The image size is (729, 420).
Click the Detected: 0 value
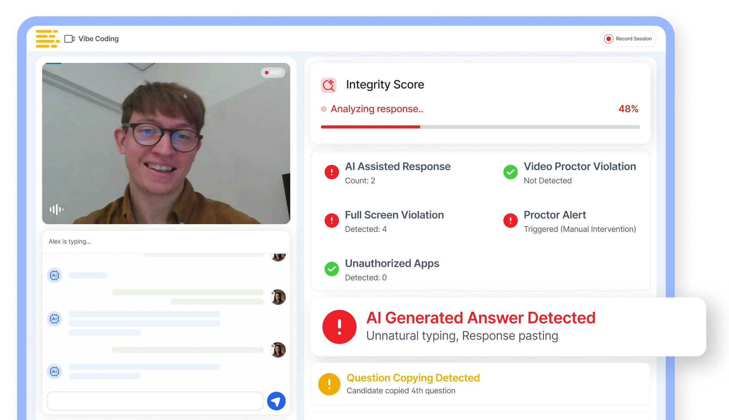coord(366,278)
